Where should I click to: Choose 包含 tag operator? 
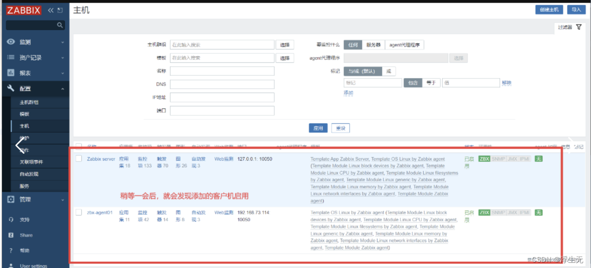pyautogui.click(x=413, y=83)
